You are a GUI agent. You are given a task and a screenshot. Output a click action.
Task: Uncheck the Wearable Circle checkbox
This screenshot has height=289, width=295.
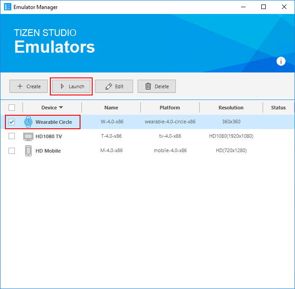coord(12,122)
